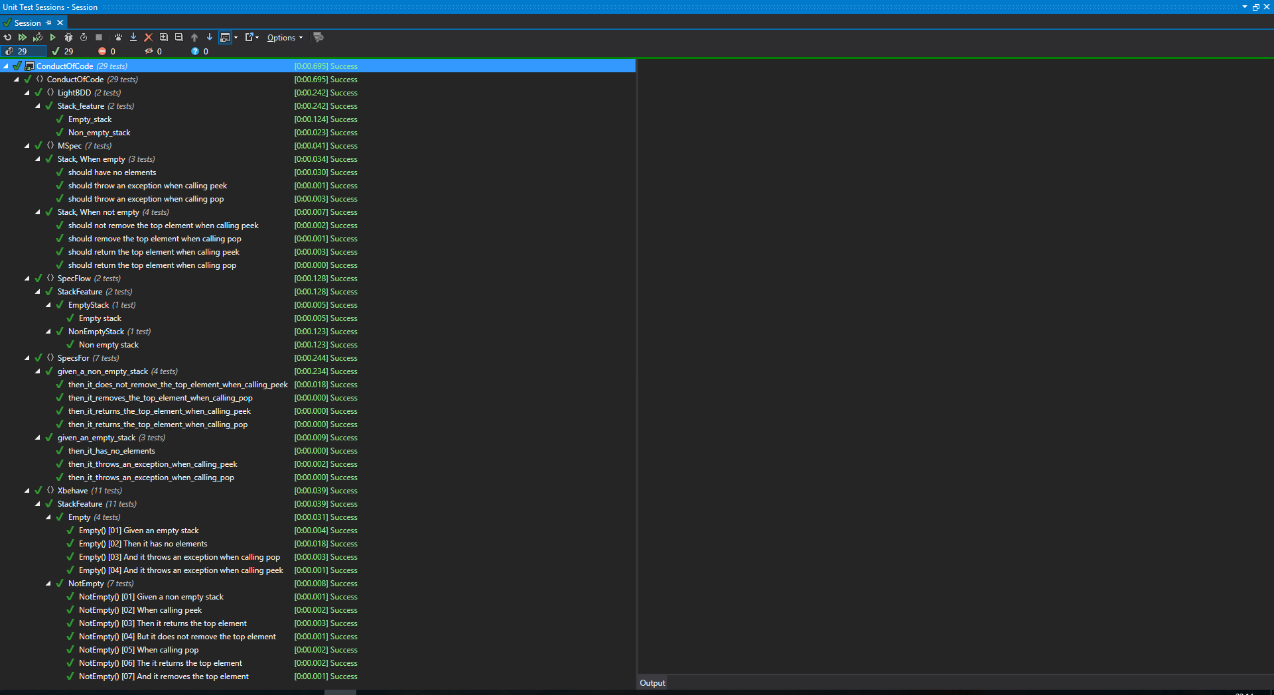Open the Output tab

[652, 683]
